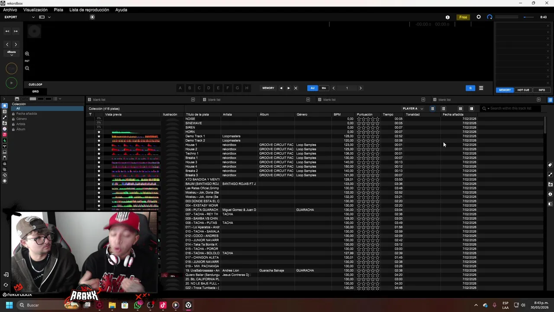Click hot cue pad D
Image resolution: width=554 pixels, height=312 pixels.
(x=209, y=88)
